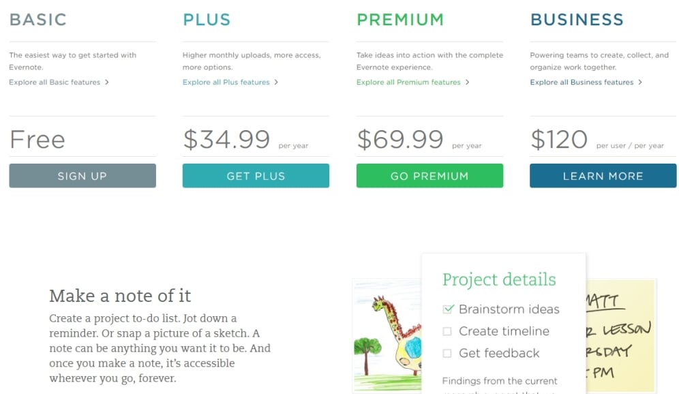The height and width of the screenshot is (394, 679).
Task: Click the chevron after Plus features
Action: click(x=276, y=82)
